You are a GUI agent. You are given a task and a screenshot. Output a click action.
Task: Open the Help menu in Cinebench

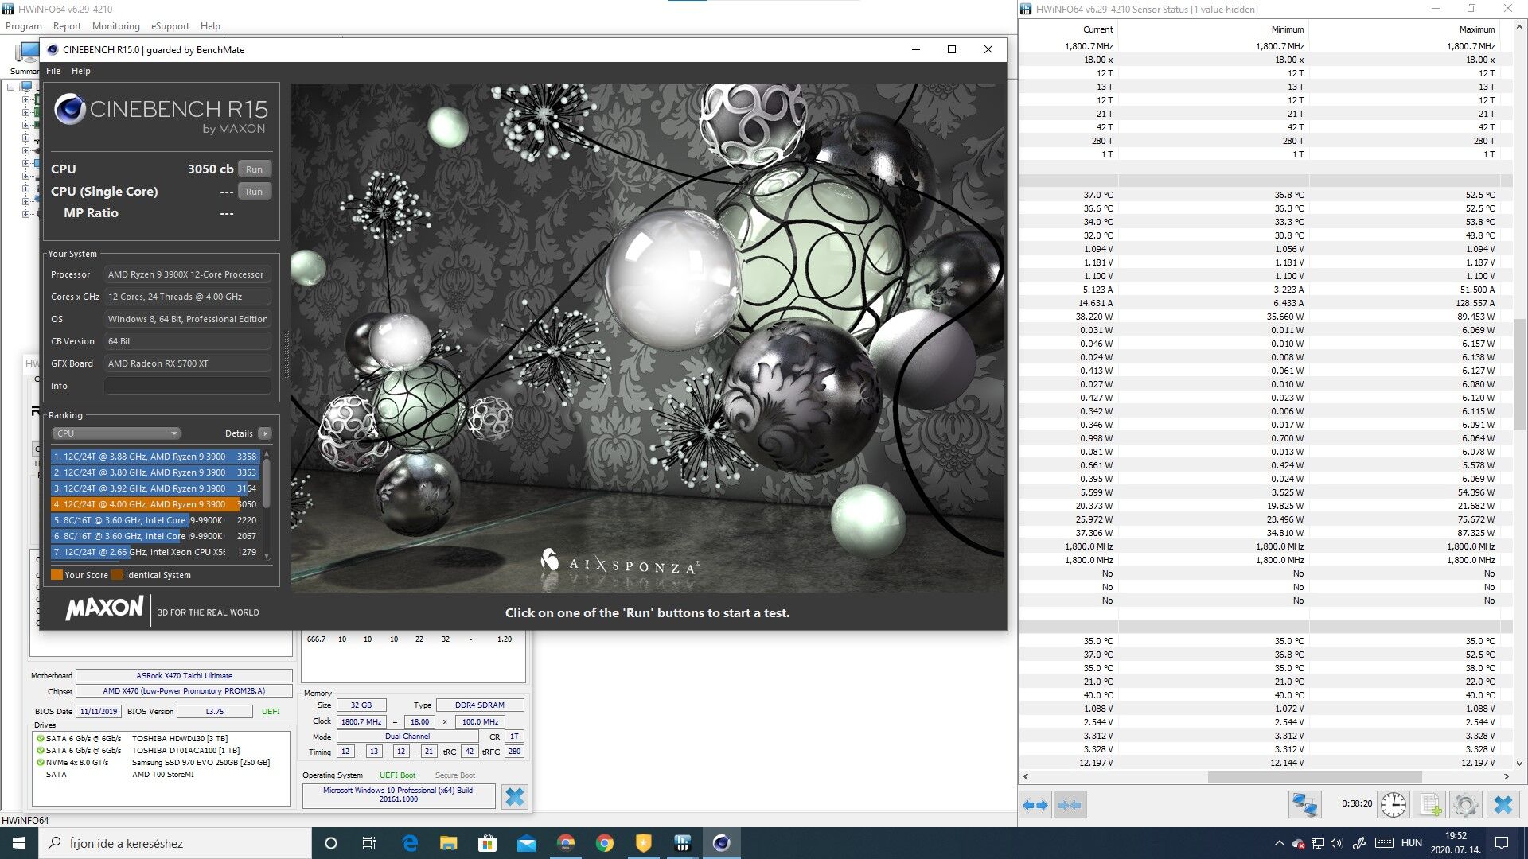81,71
